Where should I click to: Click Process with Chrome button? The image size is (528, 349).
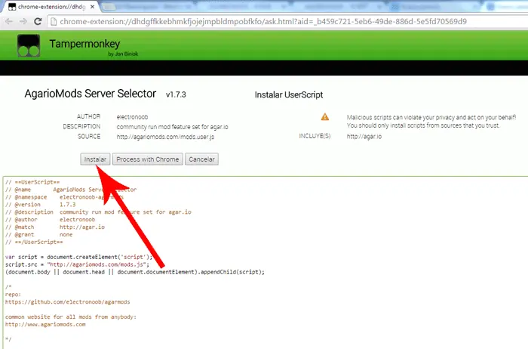point(148,159)
